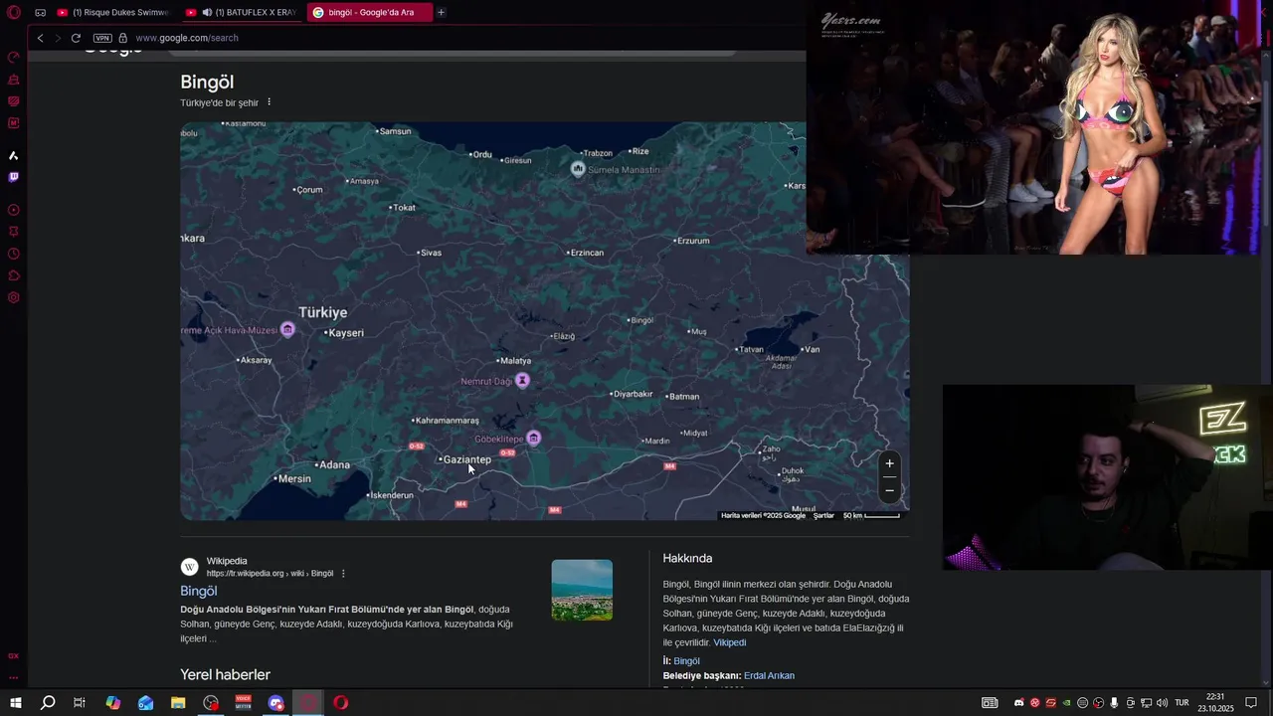Open the Erdal Arıkan mayor link
Viewport: 1273px width, 716px height.
click(x=769, y=676)
